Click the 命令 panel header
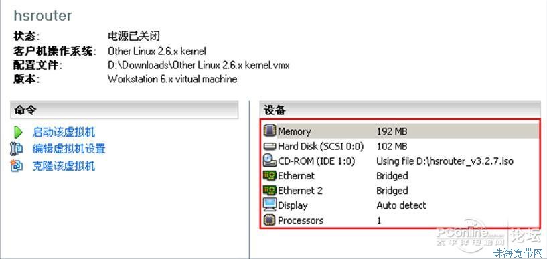Viewport: 547px width, 259px height. [125, 110]
